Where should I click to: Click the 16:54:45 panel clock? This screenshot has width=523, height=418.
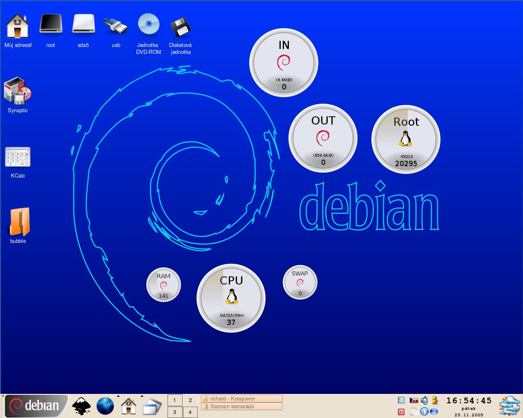tap(469, 400)
